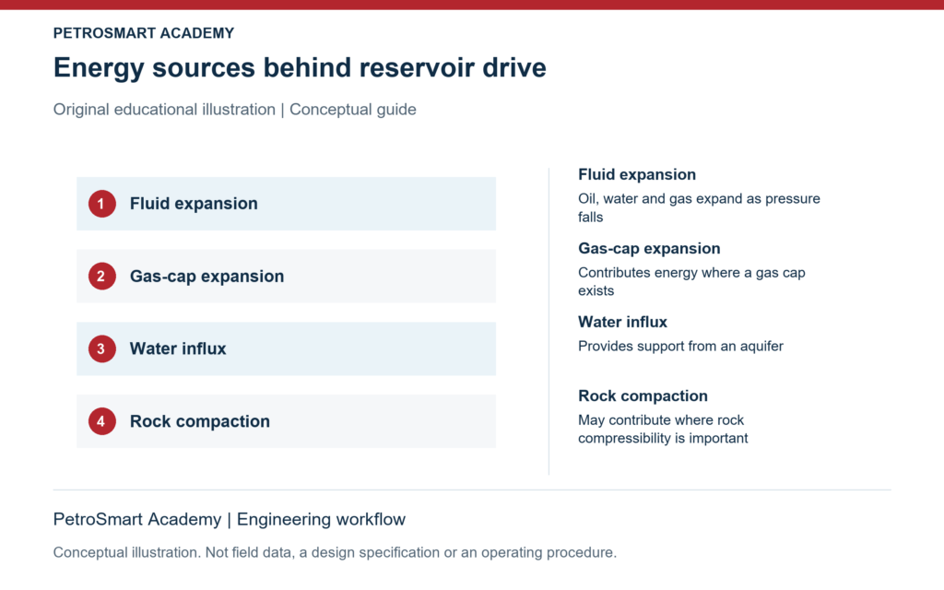Click footer 'PetroSmart Academy | Engineering workflow'
The width and height of the screenshot is (944, 590).
pyautogui.click(x=230, y=520)
